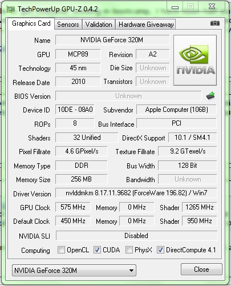Viewport: 231px width, 286px height.
Task: Click the Device ID value 10DE - 08A0
Action: (75, 110)
